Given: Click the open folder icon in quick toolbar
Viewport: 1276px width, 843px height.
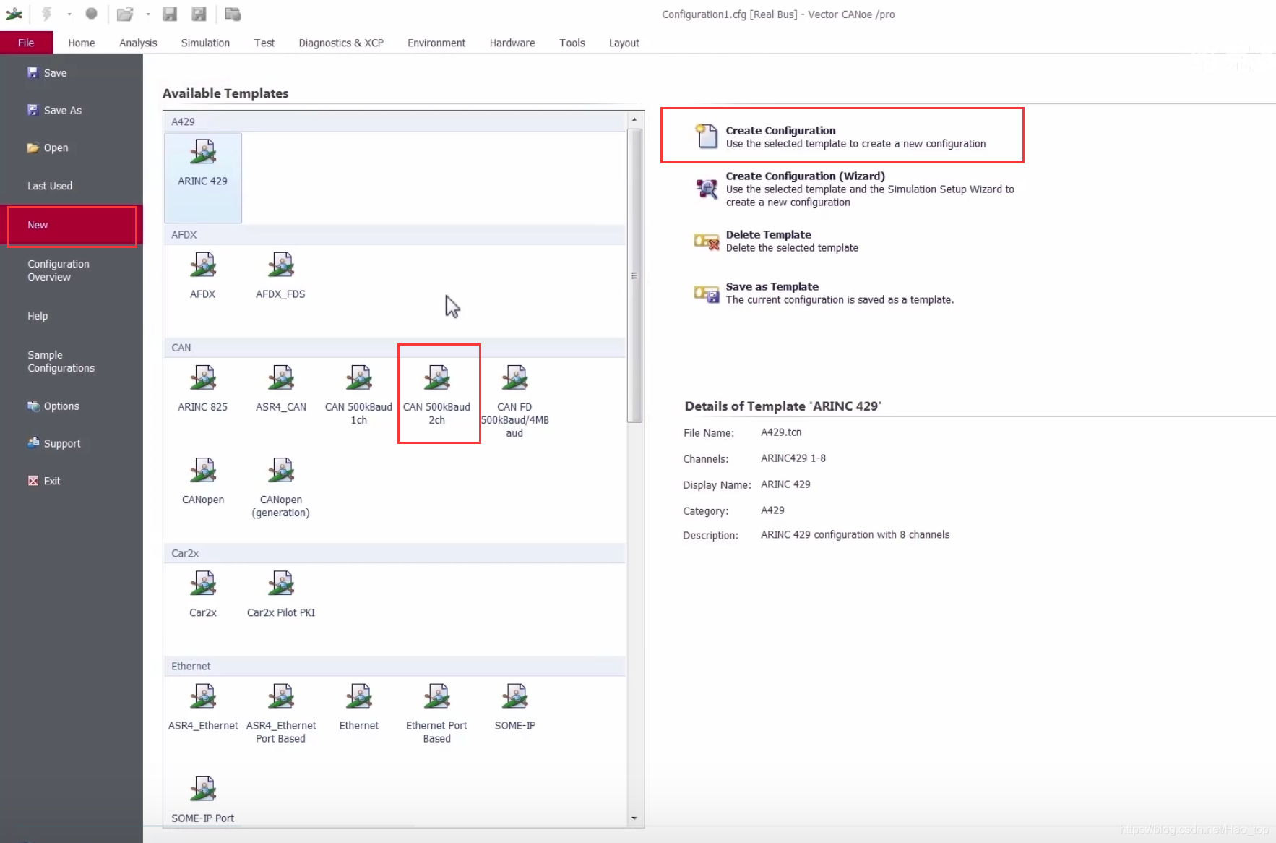Looking at the screenshot, I should [x=126, y=14].
